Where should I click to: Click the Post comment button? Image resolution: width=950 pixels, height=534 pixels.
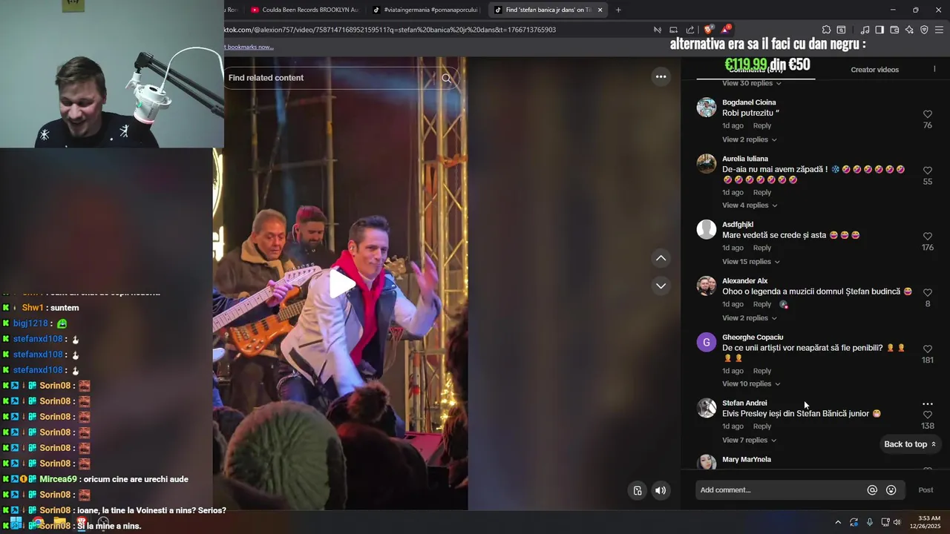926,490
